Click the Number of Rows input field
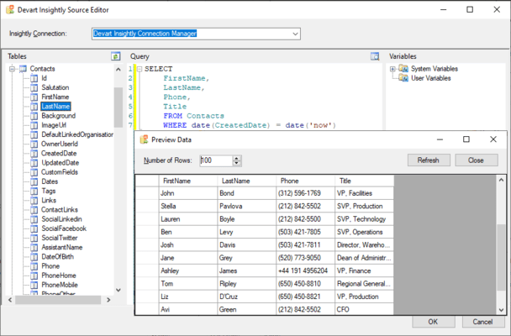511x336 pixels. coord(216,160)
